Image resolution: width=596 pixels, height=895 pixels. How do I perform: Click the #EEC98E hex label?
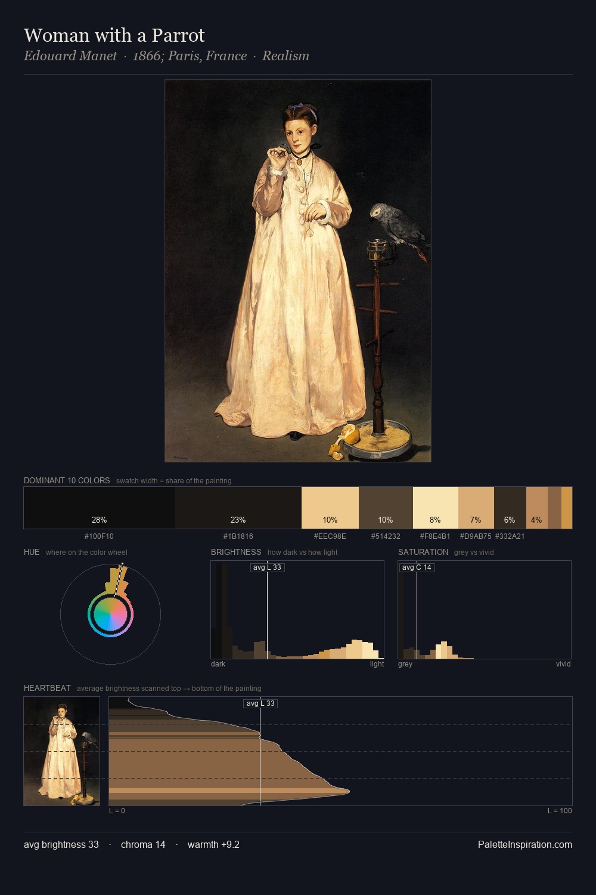pos(330,536)
